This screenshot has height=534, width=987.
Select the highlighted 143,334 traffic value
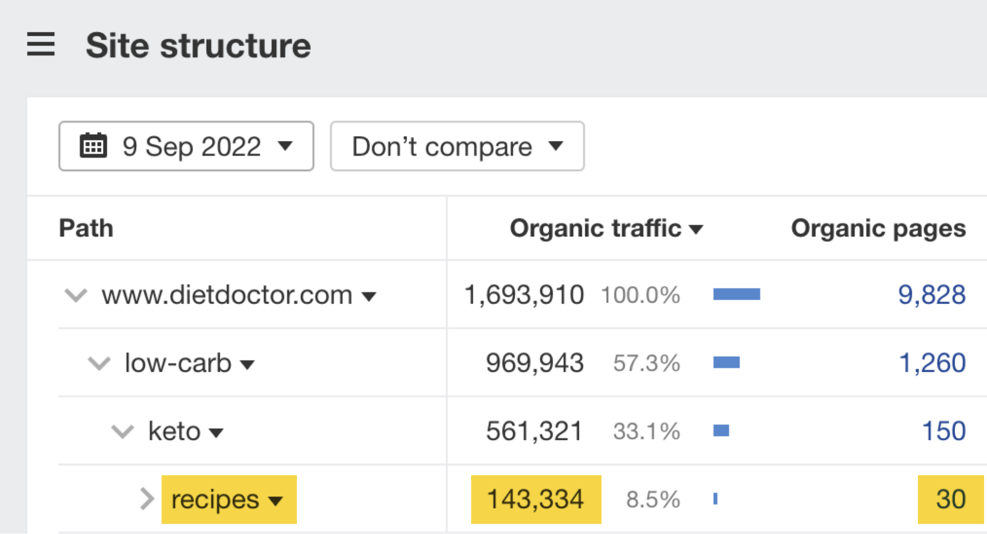[x=535, y=499]
